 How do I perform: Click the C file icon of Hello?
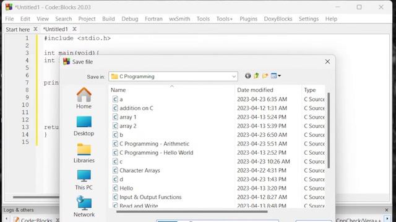115,188
